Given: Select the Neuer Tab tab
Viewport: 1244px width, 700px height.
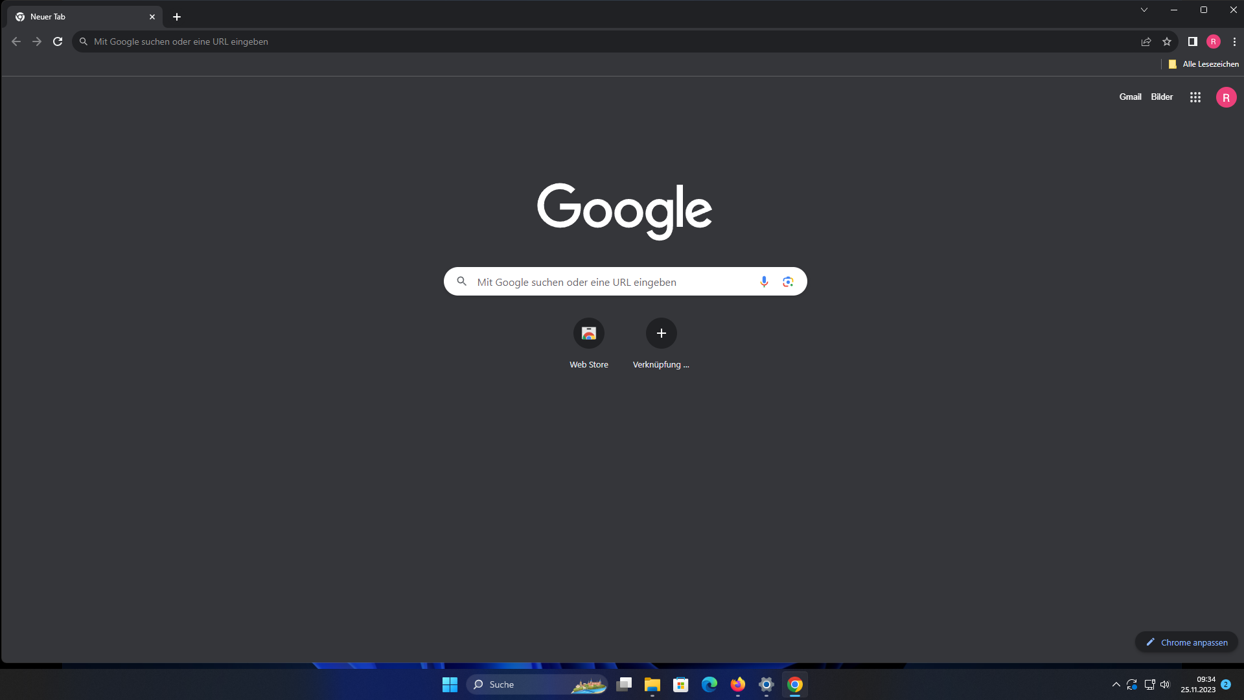Looking at the screenshot, I should pos(78,17).
